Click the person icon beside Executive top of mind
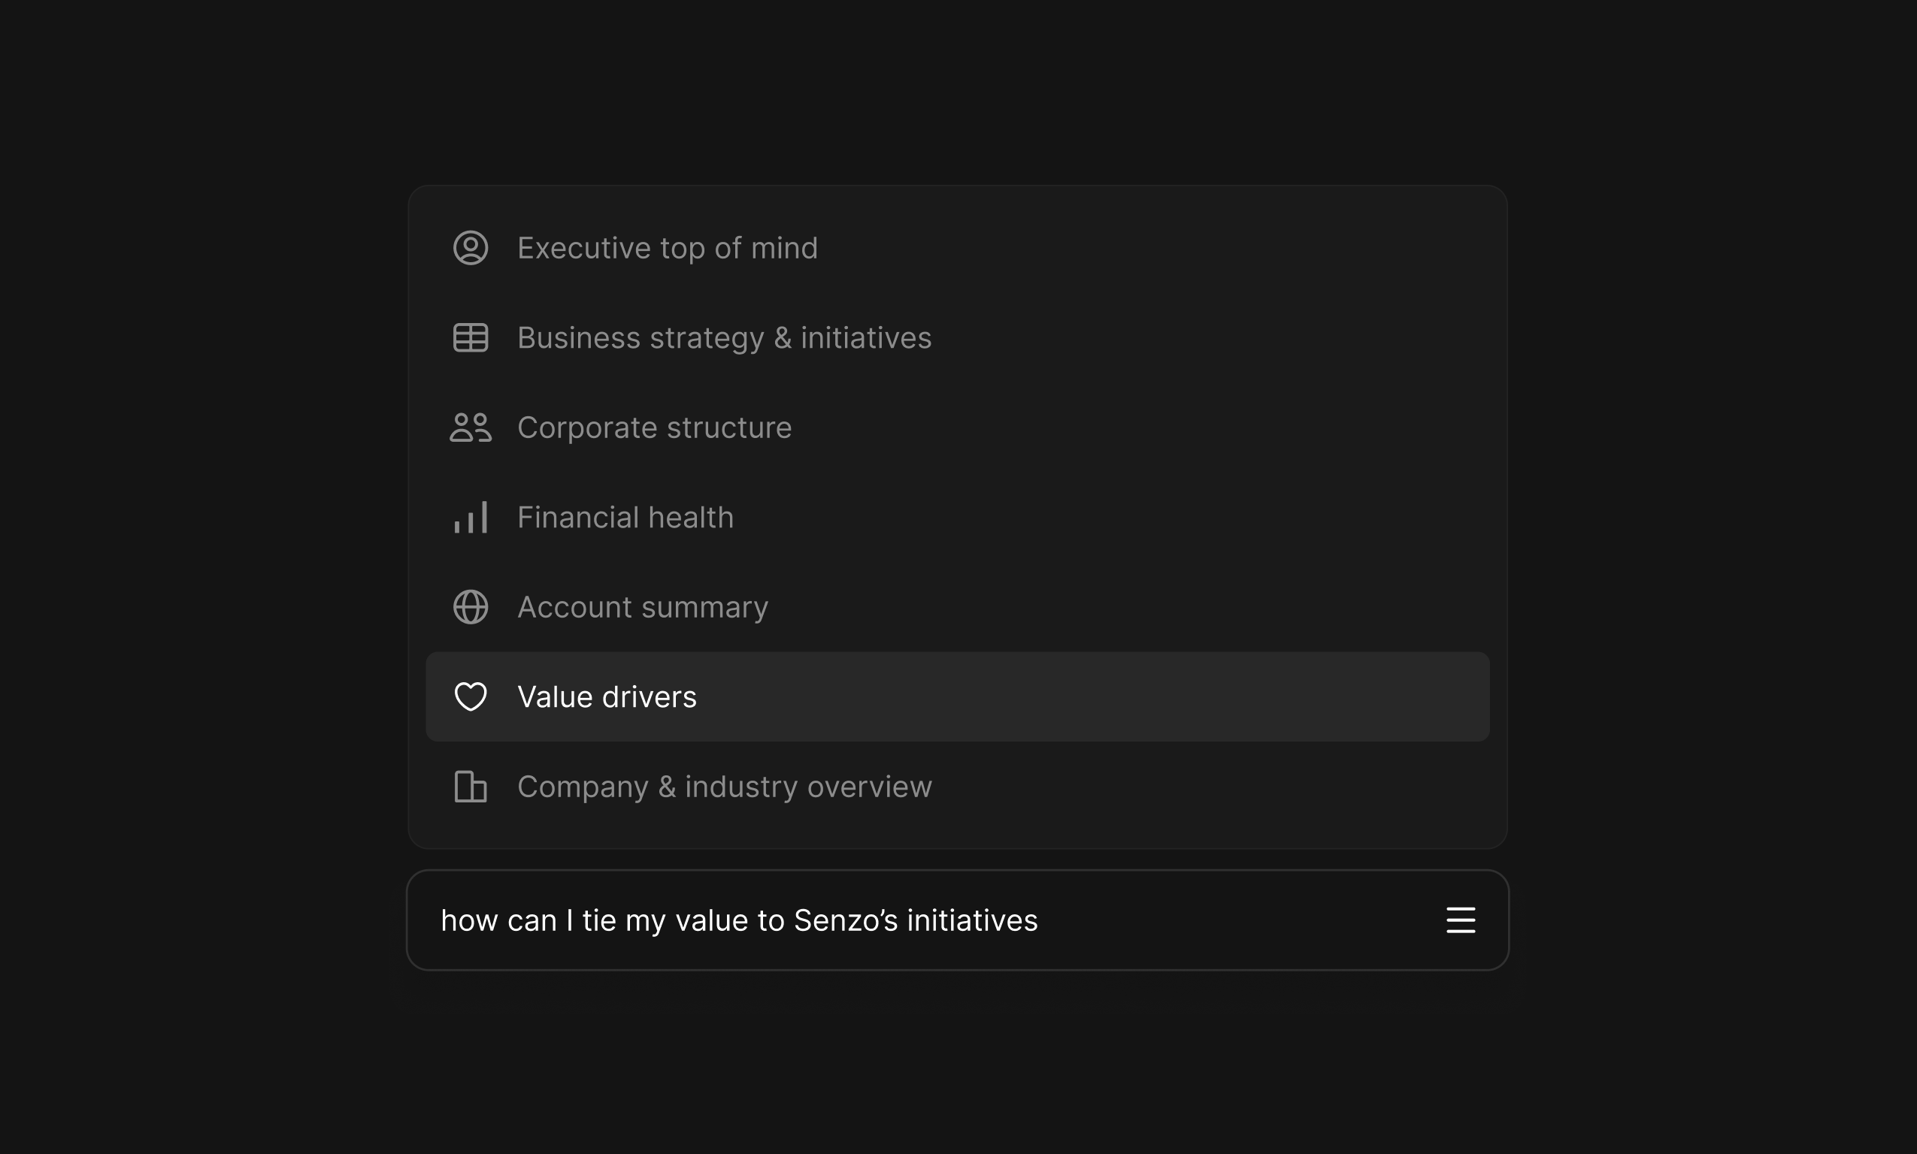Screen dimensions: 1917x1154 click(x=471, y=248)
